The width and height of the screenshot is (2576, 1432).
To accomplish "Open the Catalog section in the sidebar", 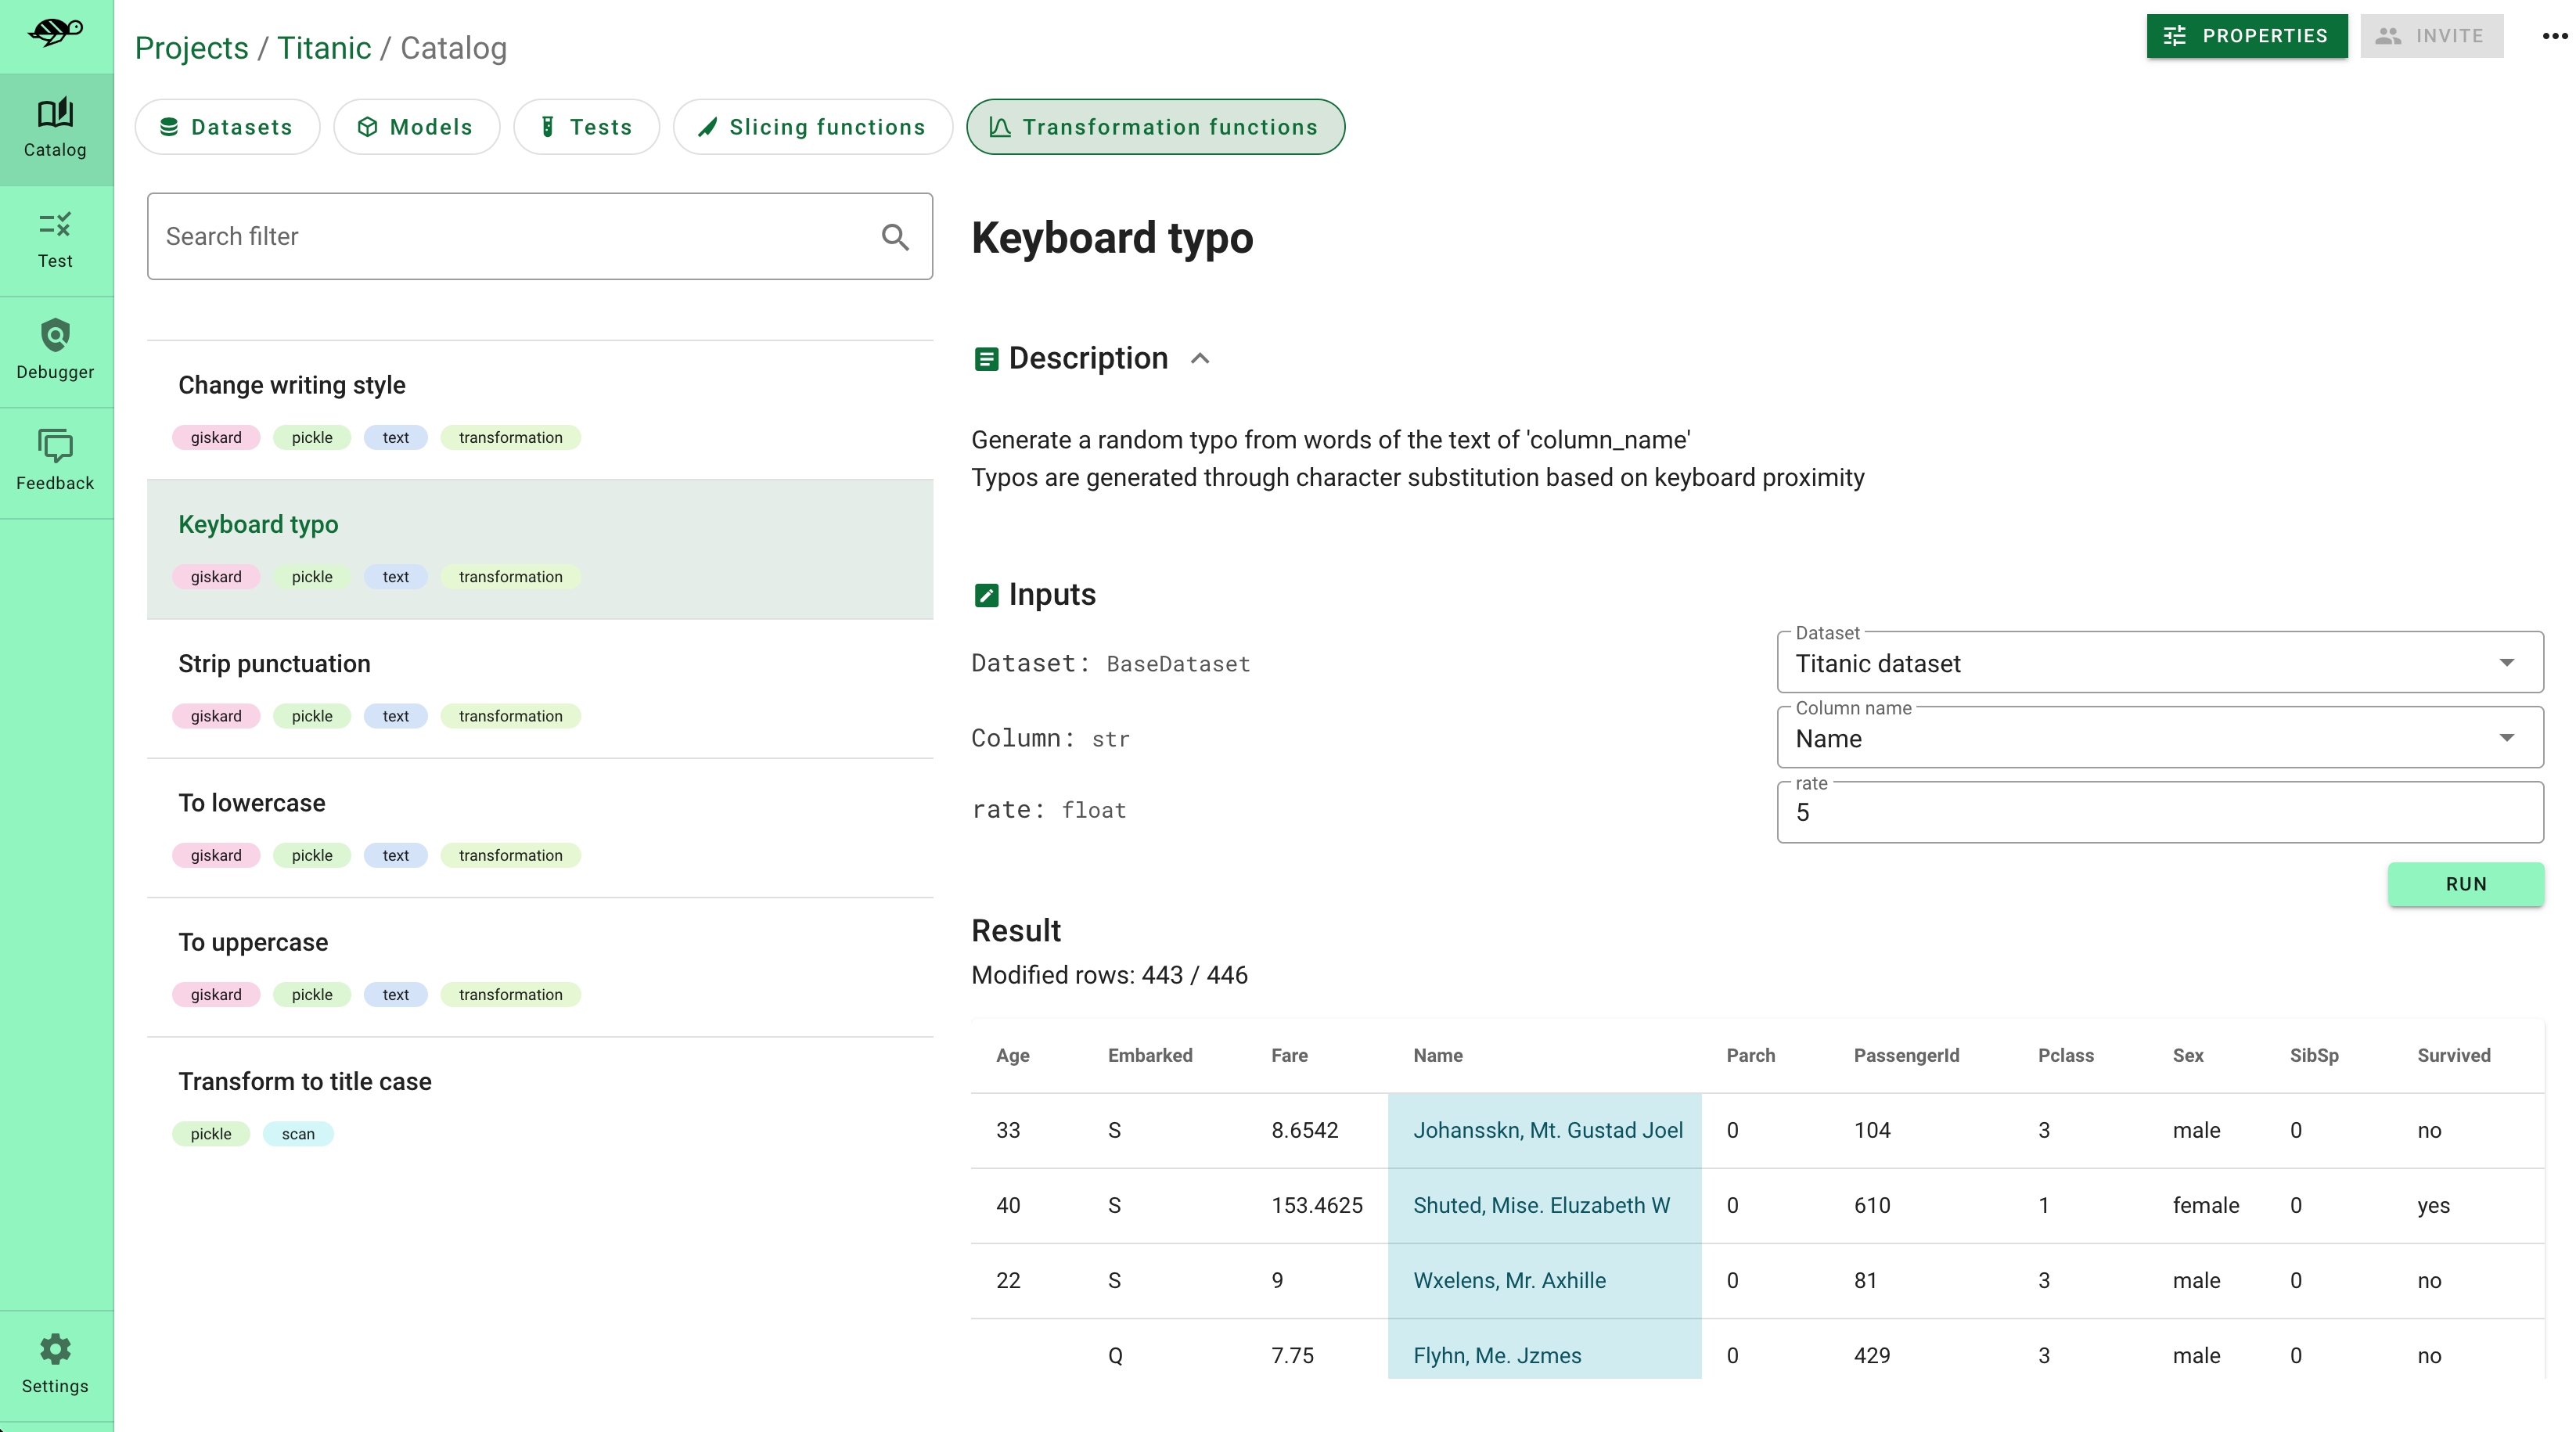I will pyautogui.click(x=55, y=128).
